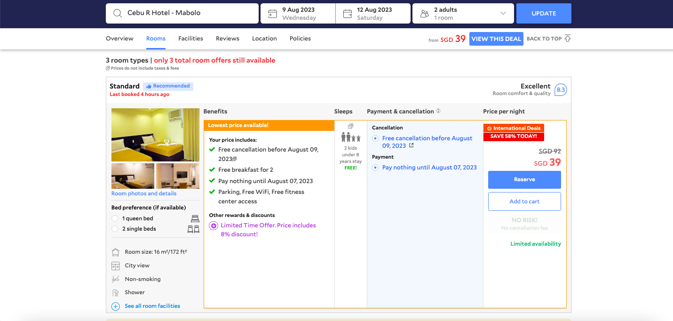
Task: Go to the Facilities tab
Action: [190, 39]
